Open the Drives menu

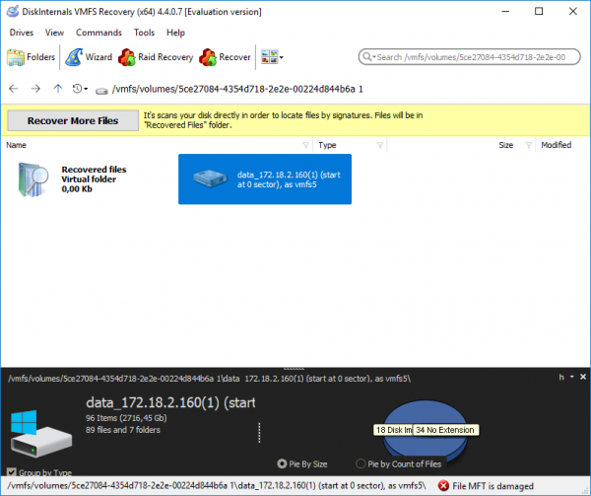tap(21, 33)
